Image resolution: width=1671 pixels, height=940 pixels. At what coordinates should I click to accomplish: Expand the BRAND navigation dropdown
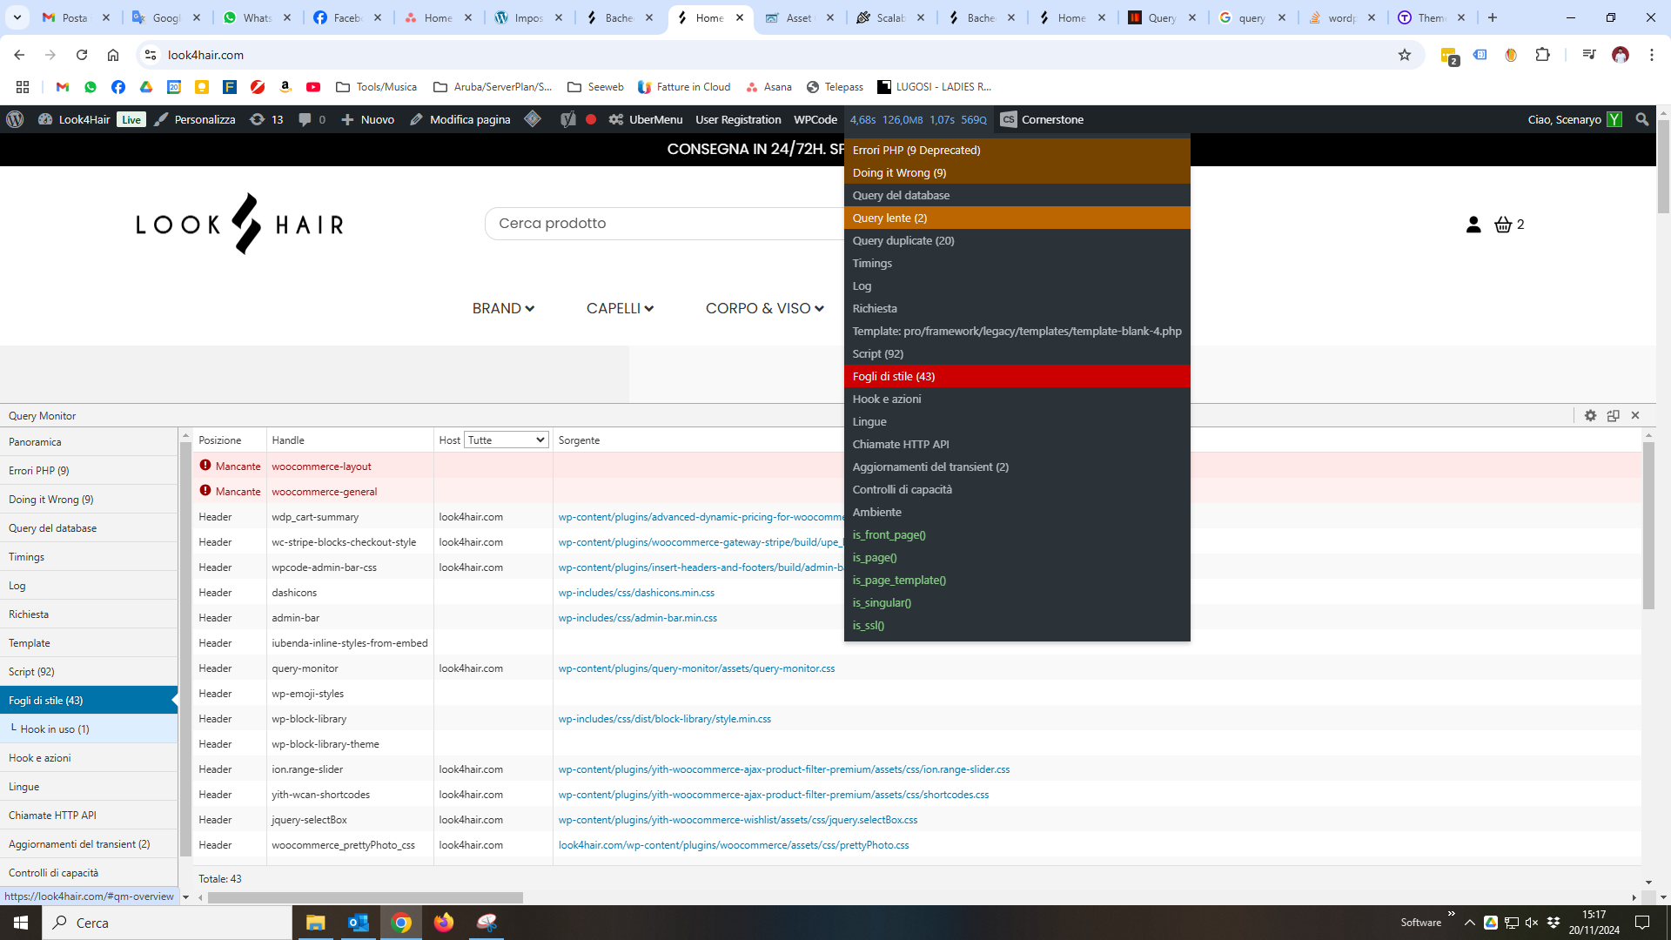point(503,308)
